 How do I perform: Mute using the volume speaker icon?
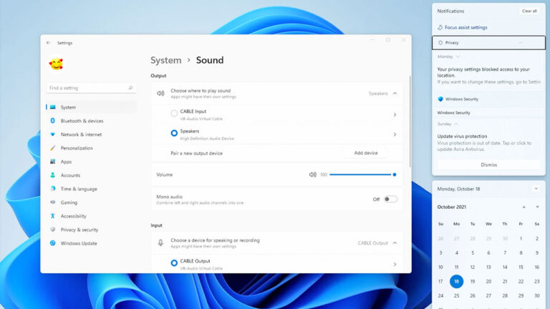312,175
